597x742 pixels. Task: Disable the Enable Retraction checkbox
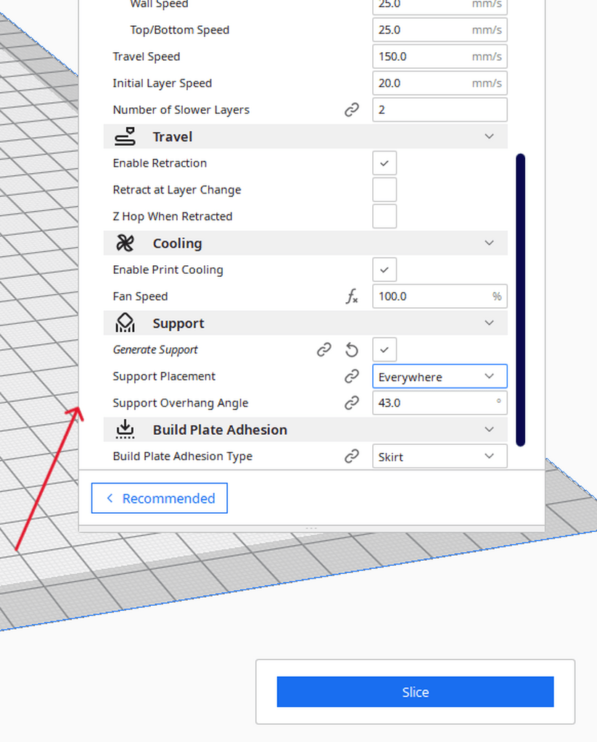pyautogui.click(x=384, y=163)
